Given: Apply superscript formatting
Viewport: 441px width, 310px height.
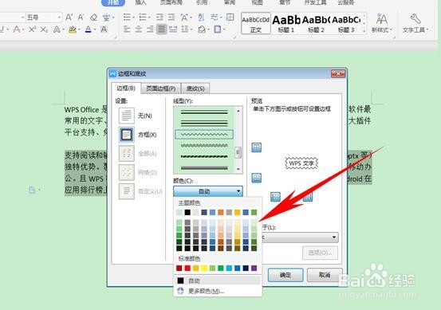Looking at the screenshot, I should [32, 29].
